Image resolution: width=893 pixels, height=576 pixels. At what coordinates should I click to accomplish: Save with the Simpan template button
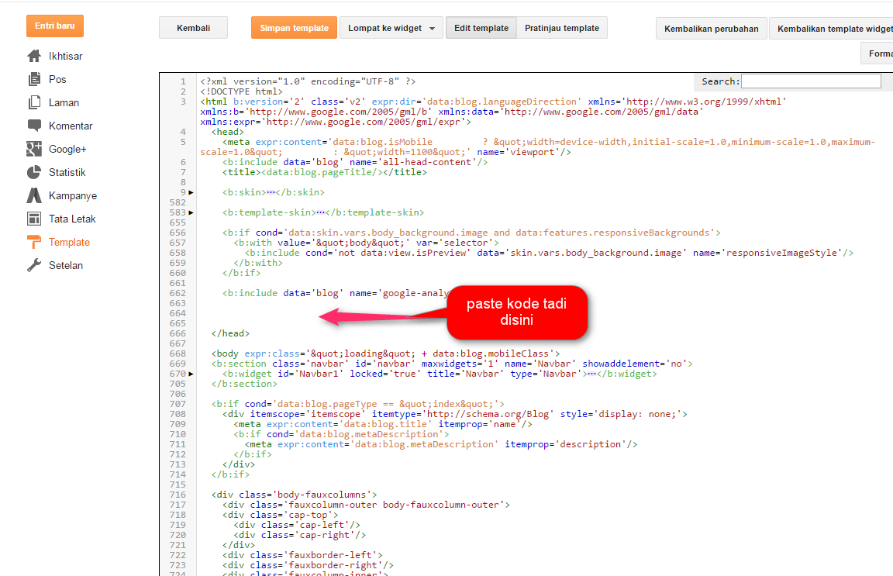pos(294,28)
